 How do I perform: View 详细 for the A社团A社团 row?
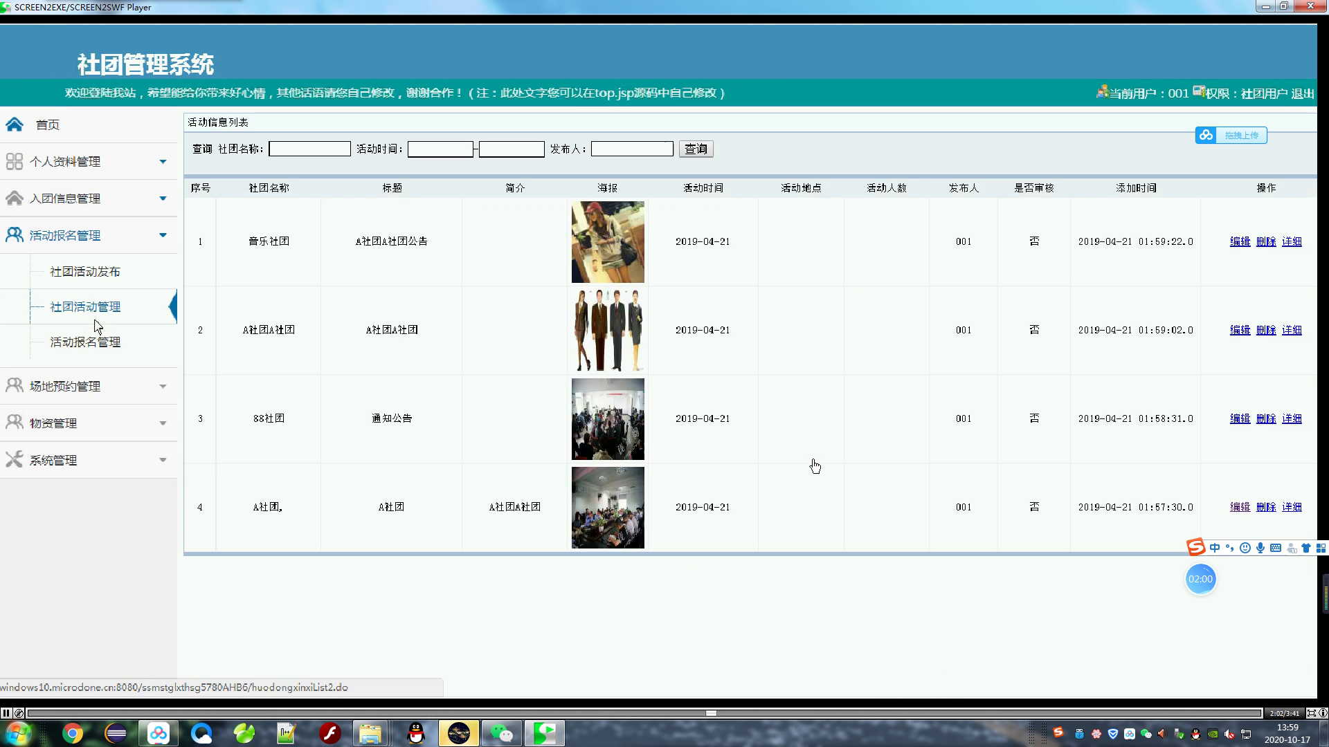pyautogui.click(x=1292, y=330)
